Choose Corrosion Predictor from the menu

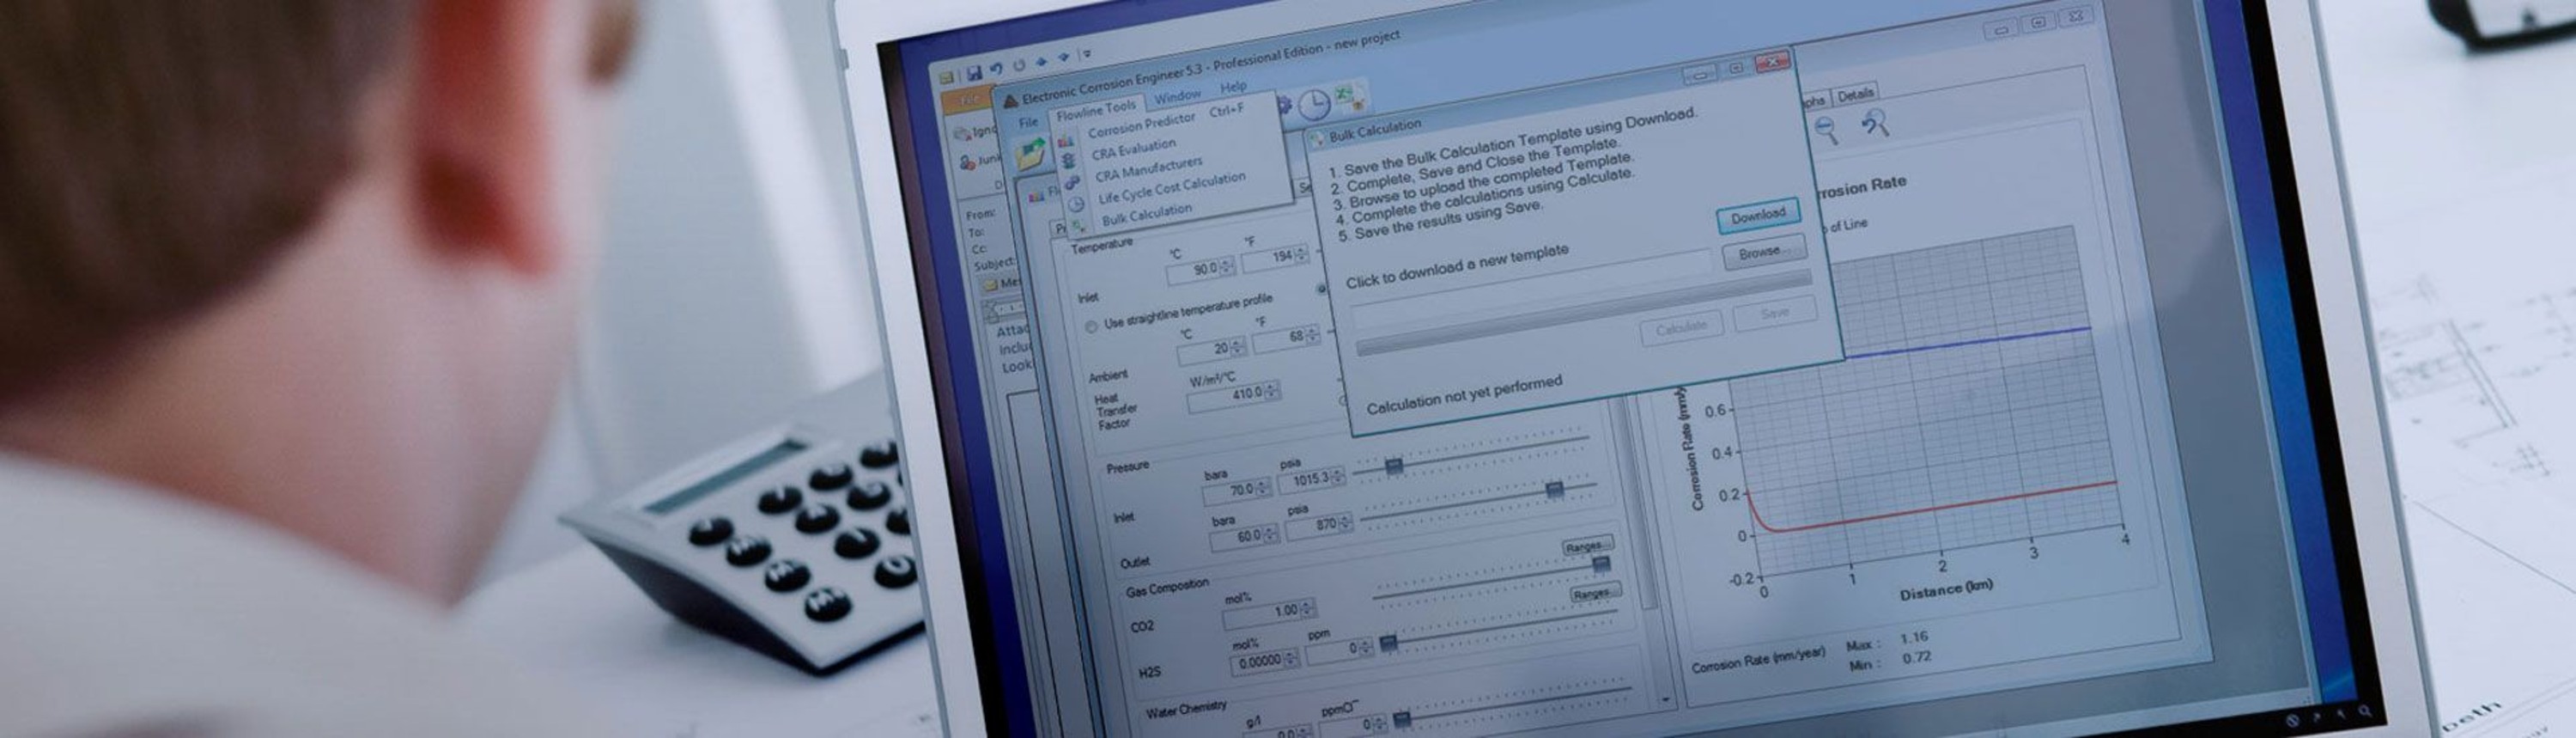[1141, 125]
